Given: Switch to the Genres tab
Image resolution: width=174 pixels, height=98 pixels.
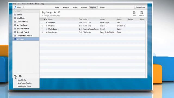Looking at the screenshot, I should (84, 7).
